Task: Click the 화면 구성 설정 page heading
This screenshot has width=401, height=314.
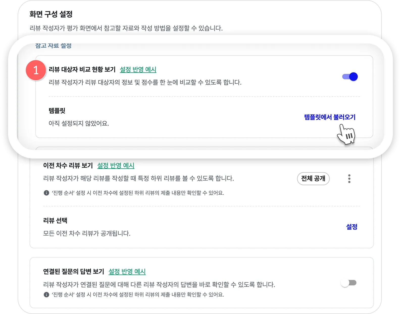Action: [x=51, y=14]
